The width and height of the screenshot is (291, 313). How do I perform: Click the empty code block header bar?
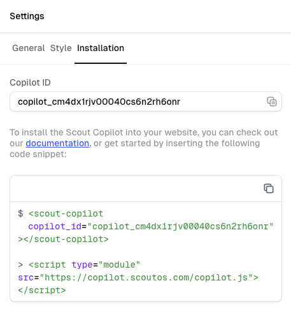(146, 188)
